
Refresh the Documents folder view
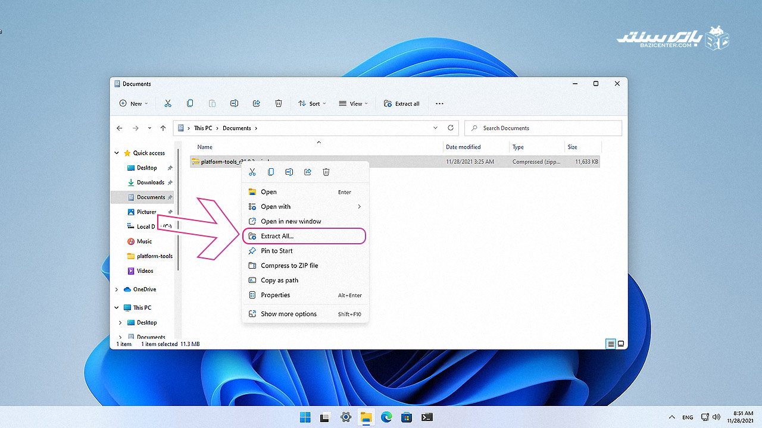click(451, 128)
